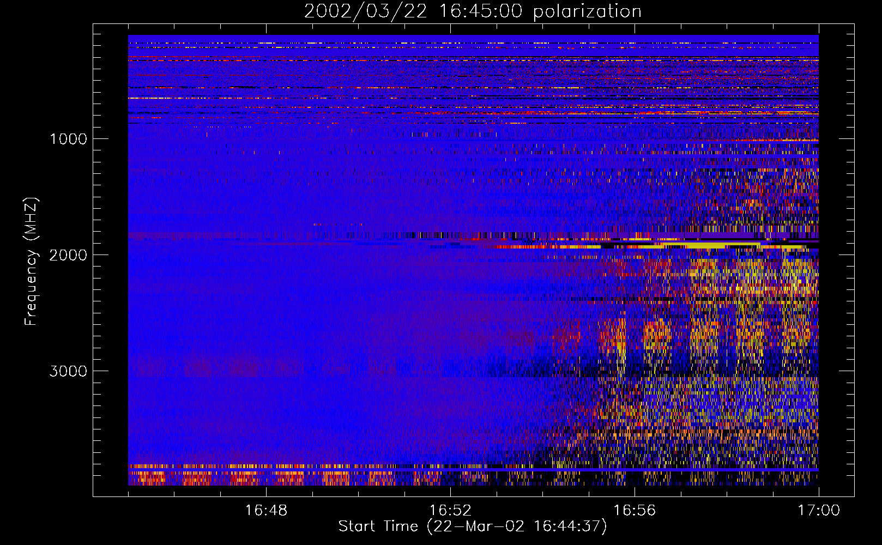Click the 'Start Time (22-Mar-02 16:44:37)' label

473,526
